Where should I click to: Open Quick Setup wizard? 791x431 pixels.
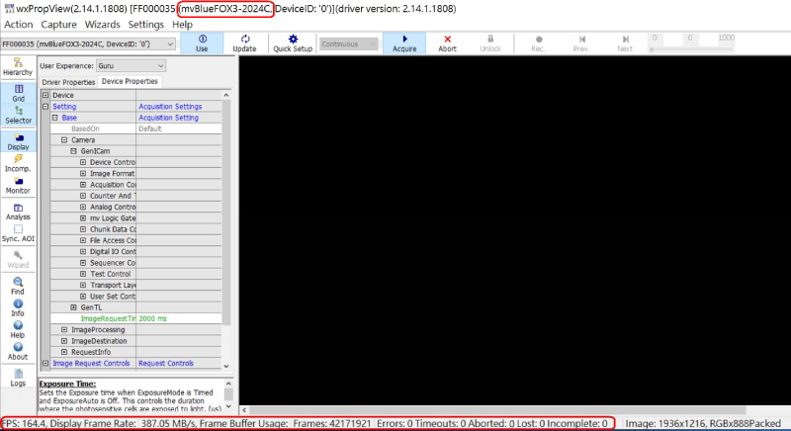pyautogui.click(x=293, y=43)
